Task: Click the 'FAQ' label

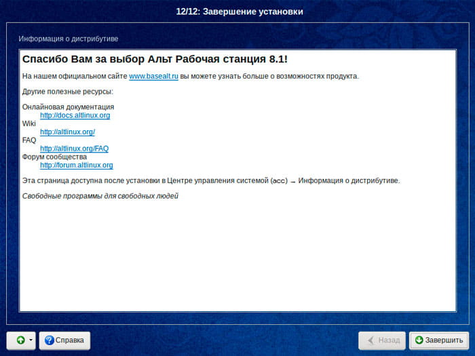Action: click(x=29, y=140)
